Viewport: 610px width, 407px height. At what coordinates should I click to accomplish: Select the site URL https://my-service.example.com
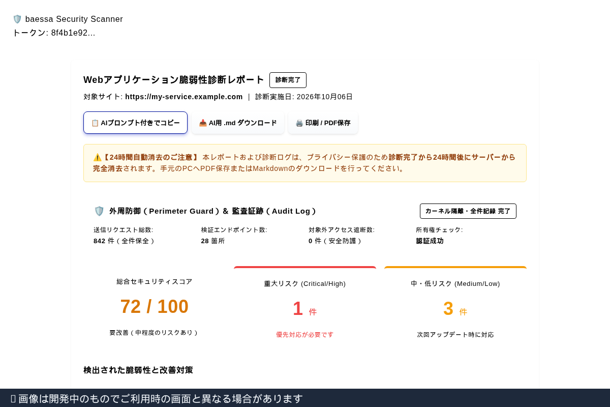(x=184, y=97)
